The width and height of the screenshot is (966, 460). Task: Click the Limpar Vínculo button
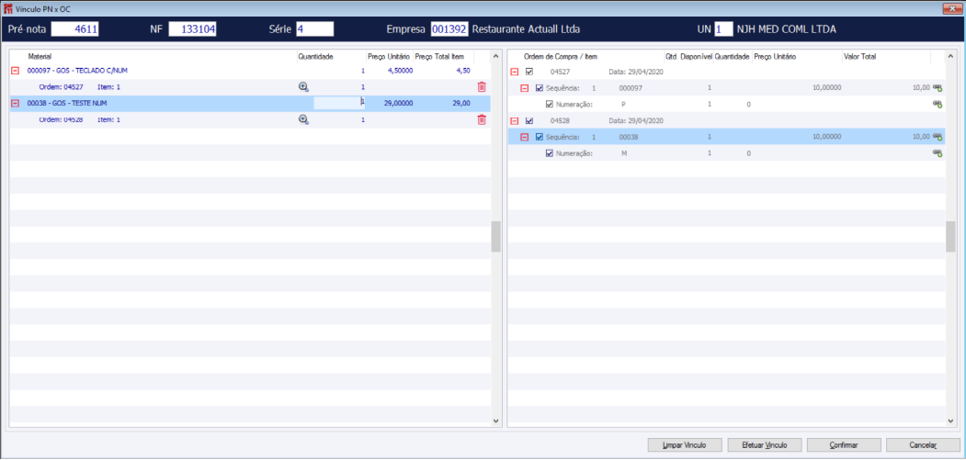pos(684,444)
